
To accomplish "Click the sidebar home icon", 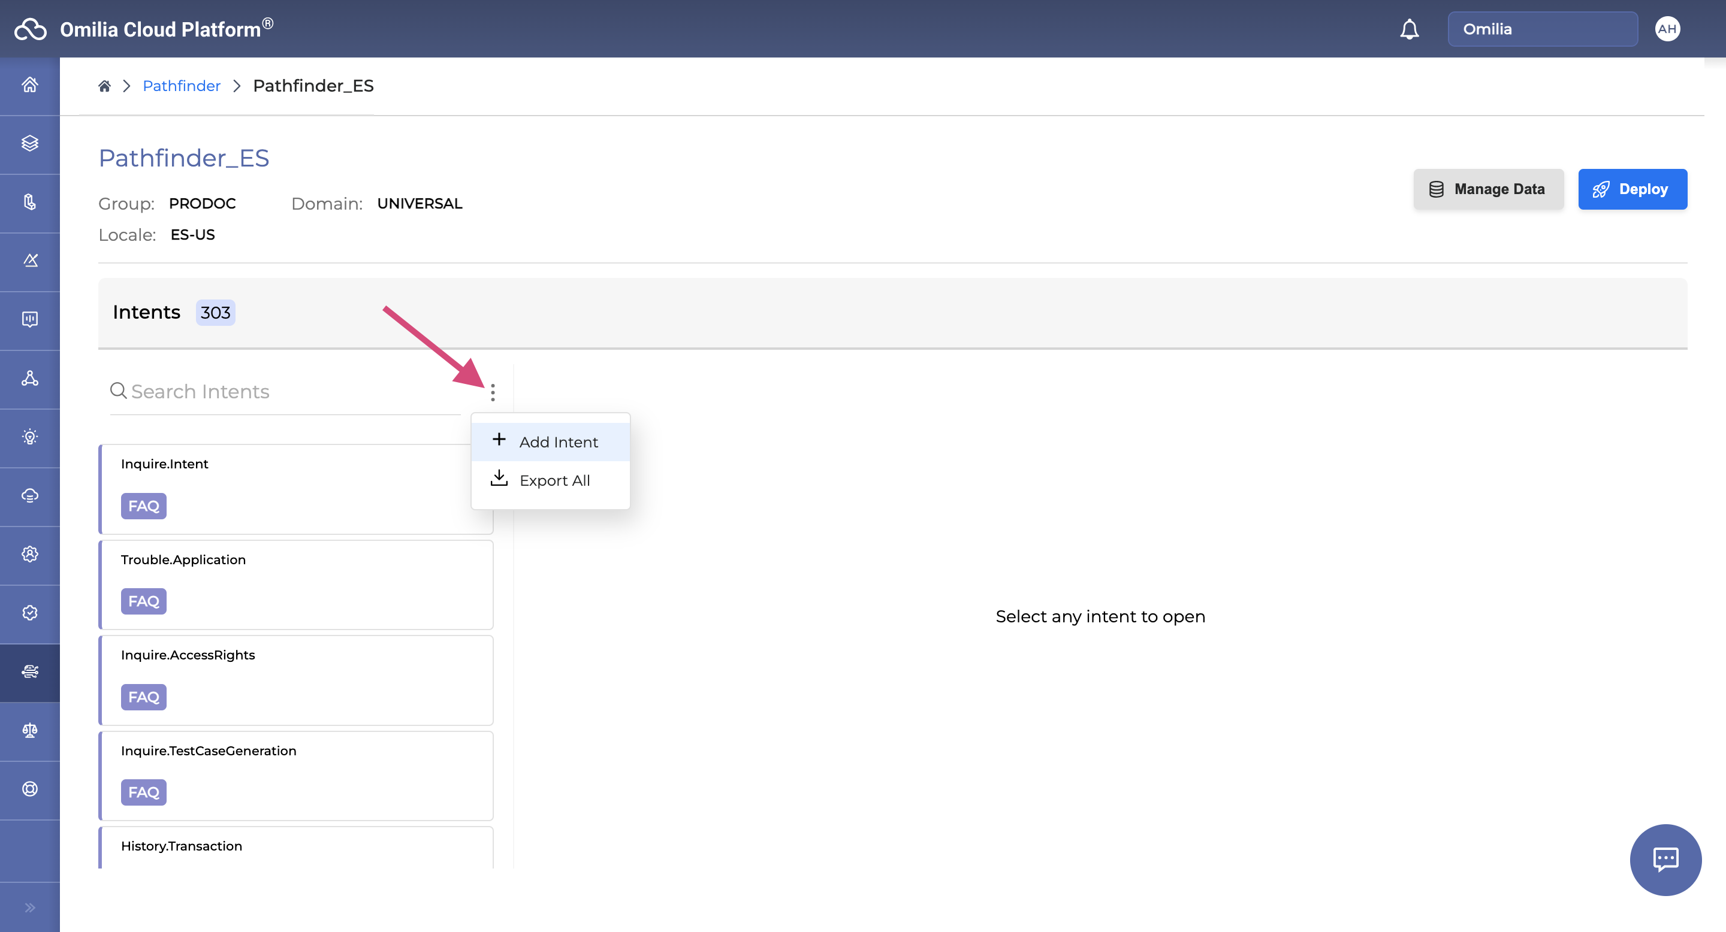I will click(29, 85).
